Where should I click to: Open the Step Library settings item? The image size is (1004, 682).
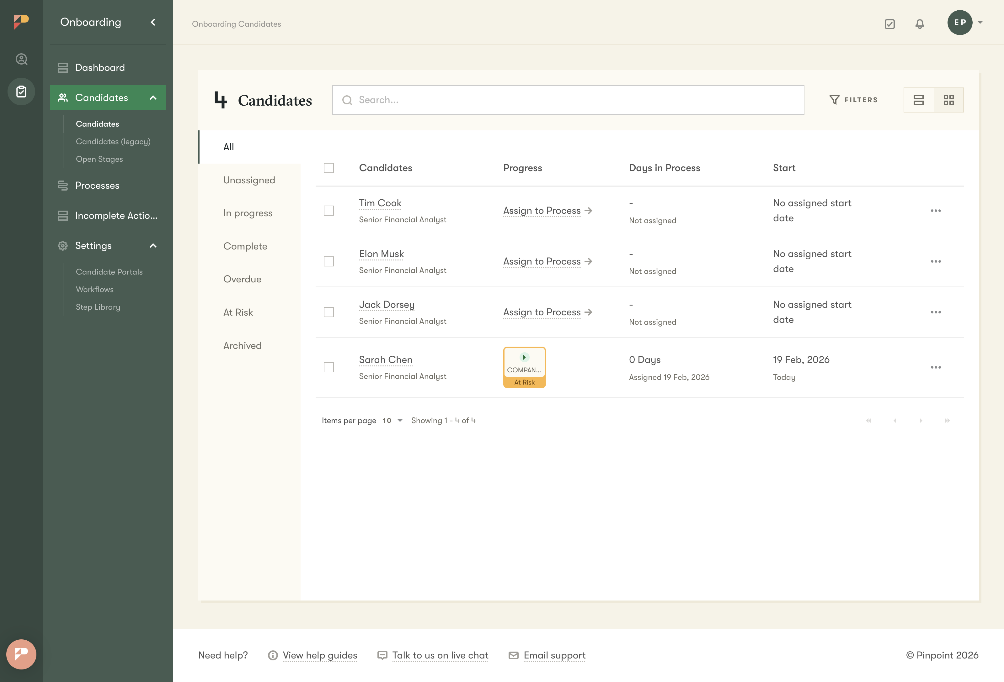click(98, 307)
